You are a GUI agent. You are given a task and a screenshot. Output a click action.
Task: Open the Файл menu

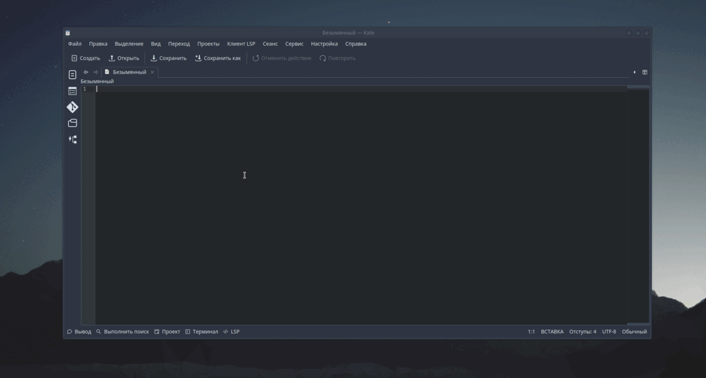point(75,44)
